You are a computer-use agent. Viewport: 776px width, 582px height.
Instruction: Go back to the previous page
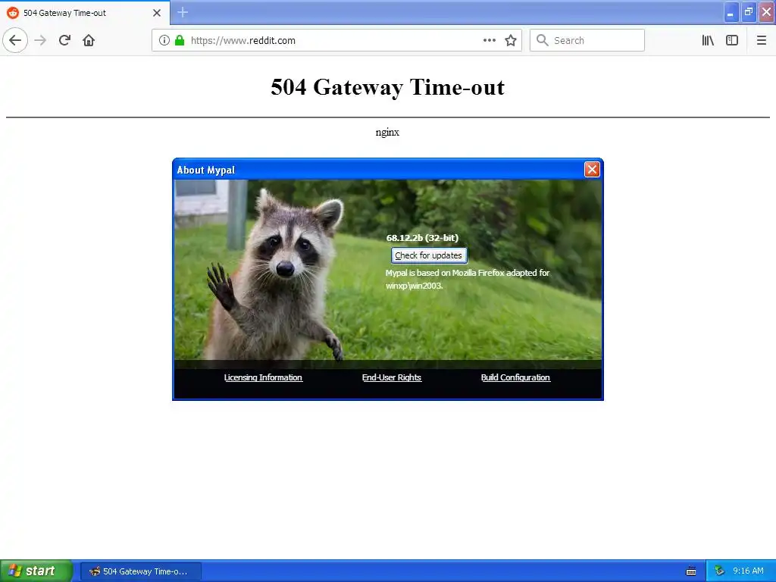tap(15, 41)
